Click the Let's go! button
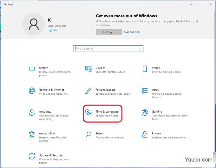 coord(109,32)
